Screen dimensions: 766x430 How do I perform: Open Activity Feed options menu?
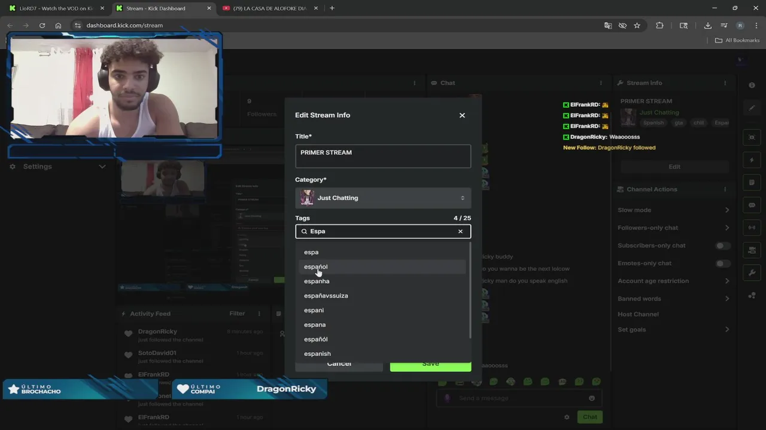259,314
